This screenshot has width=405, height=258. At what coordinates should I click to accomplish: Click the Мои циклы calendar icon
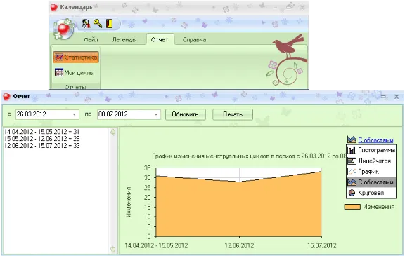[59, 72]
